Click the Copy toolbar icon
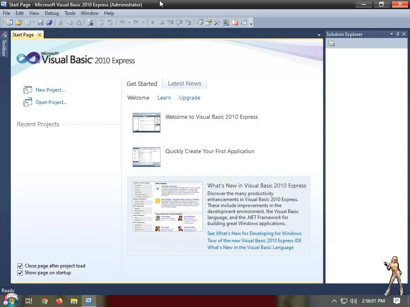Screen dimensions: 410x307 click(x=70, y=22)
